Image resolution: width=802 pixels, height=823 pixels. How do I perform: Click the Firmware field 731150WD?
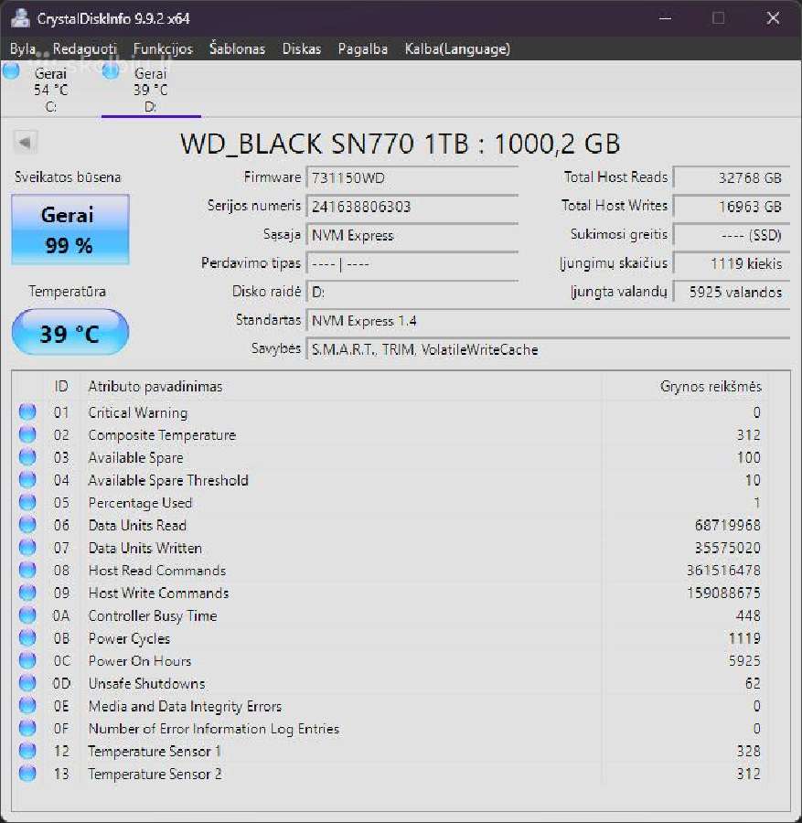point(412,178)
